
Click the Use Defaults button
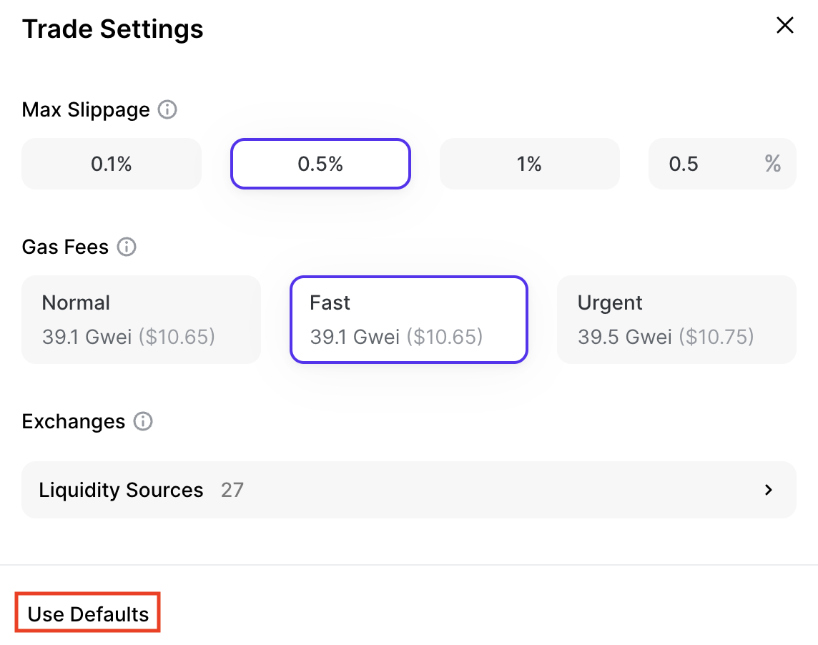88,614
